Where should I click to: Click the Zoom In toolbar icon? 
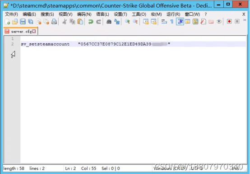127,21
